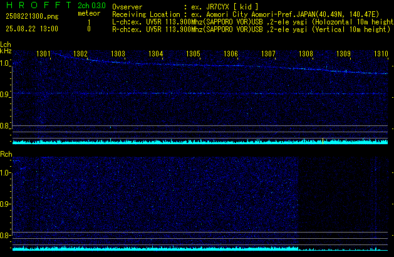Click the 1302 time label
This screenshot has width=394, height=257.
click(x=80, y=54)
